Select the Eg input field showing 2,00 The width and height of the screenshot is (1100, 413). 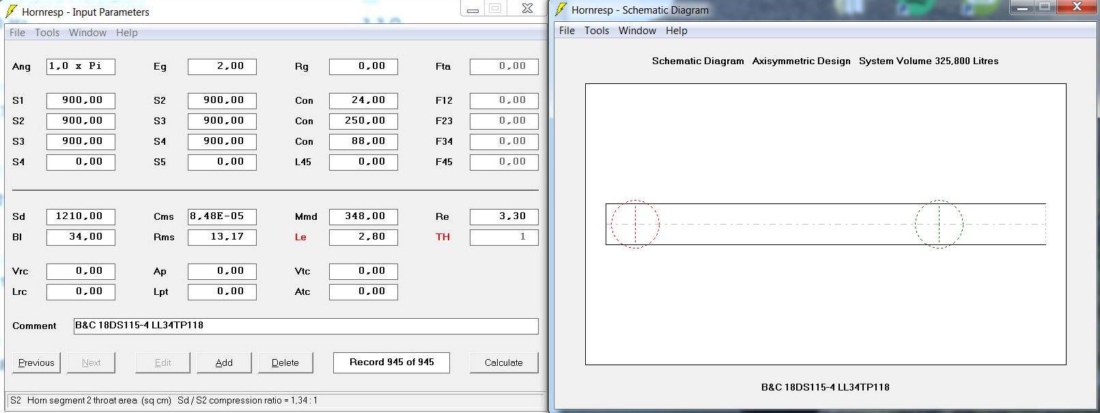click(x=222, y=66)
